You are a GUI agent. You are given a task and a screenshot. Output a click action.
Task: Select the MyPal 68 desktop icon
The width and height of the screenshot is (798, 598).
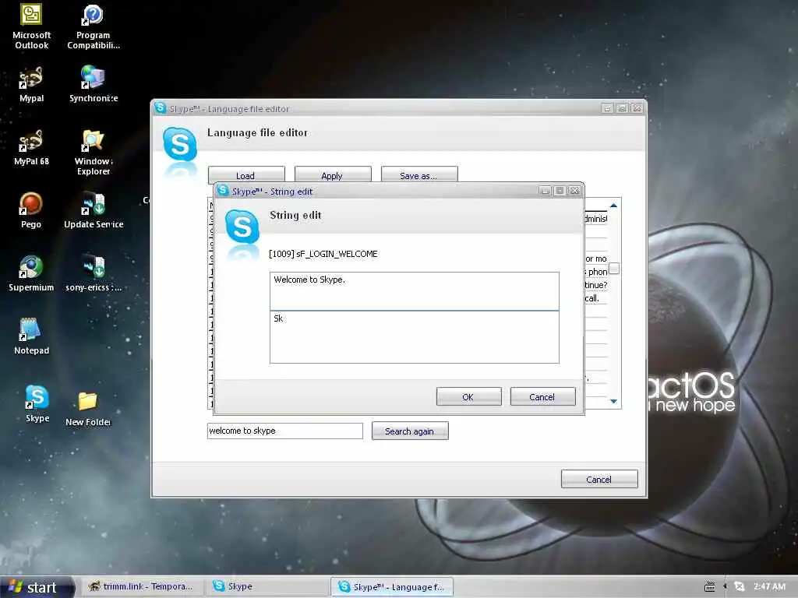pyautogui.click(x=31, y=147)
